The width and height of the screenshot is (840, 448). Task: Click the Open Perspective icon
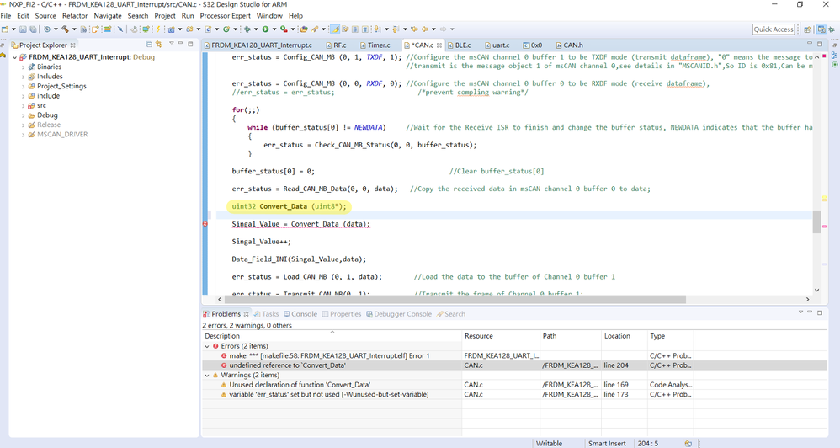point(807,29)
